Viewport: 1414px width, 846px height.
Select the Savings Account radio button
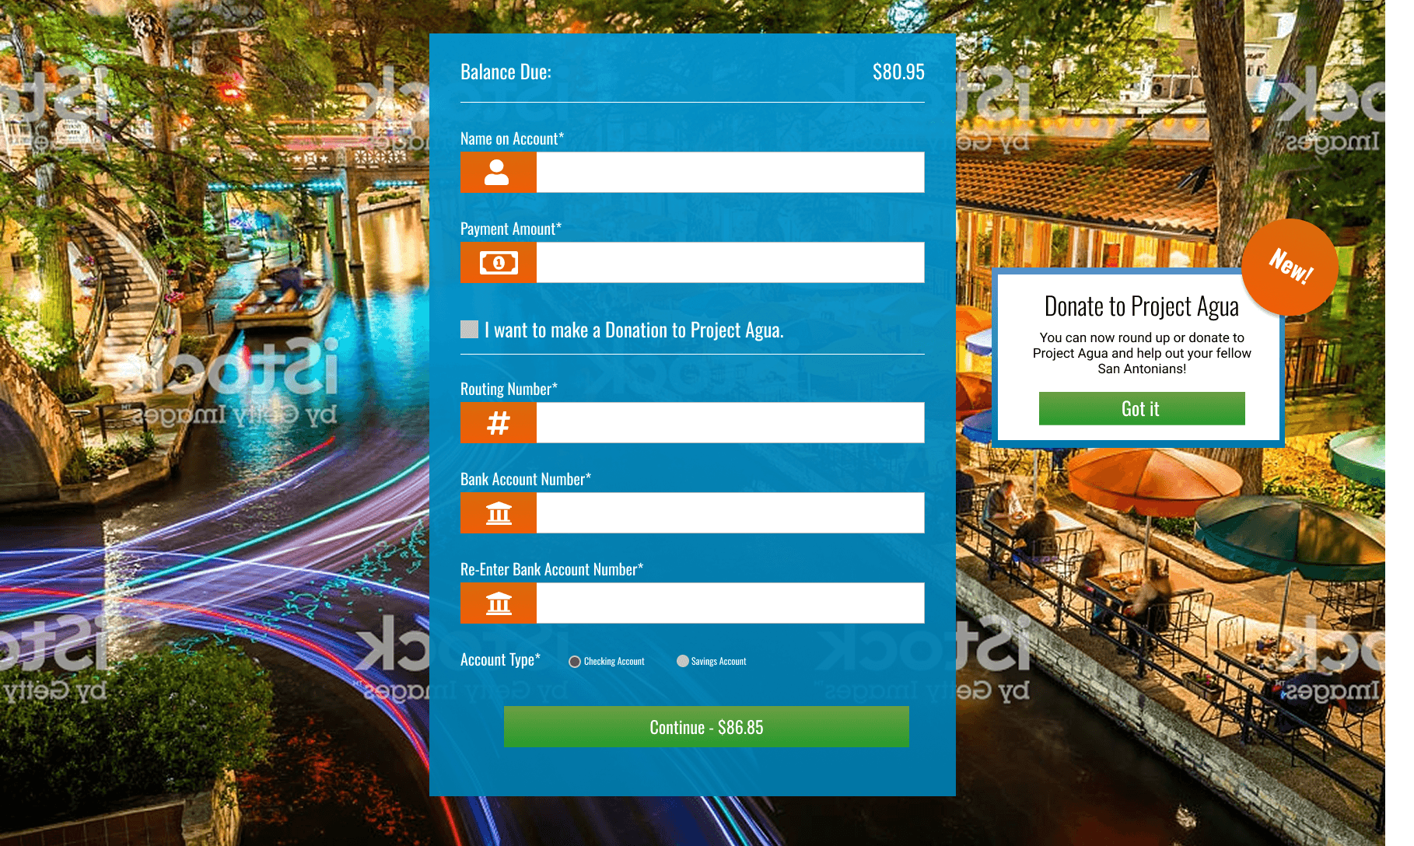683,661
